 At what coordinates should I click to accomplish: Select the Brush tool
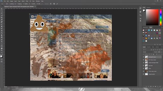pos(2,24)
